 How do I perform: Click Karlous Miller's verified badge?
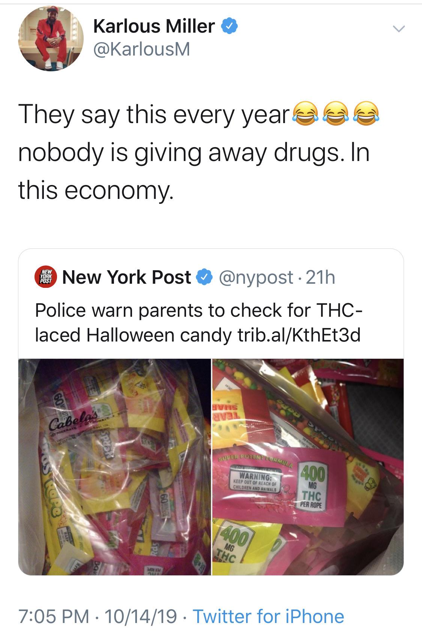pyautogui.click(x=230, y=26)
